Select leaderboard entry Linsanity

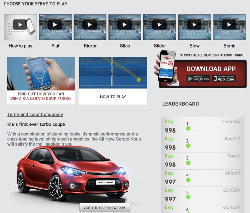(202, 126)
